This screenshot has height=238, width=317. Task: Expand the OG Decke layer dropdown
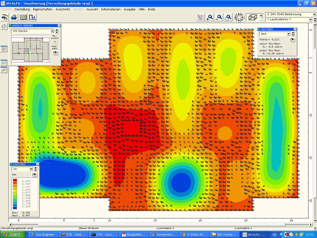(52, 31)
